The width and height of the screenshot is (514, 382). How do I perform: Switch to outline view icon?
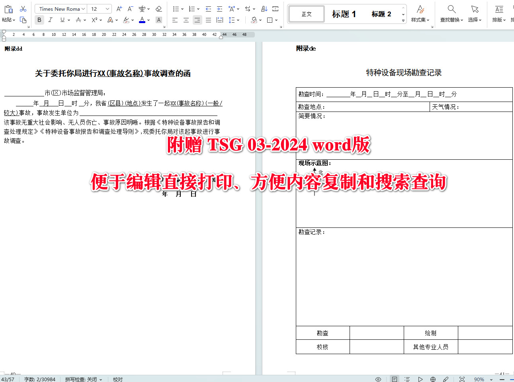(x=407, y=379)
